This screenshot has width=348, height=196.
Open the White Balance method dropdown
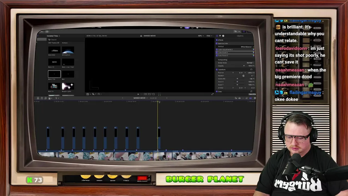[x=247, y=47]
